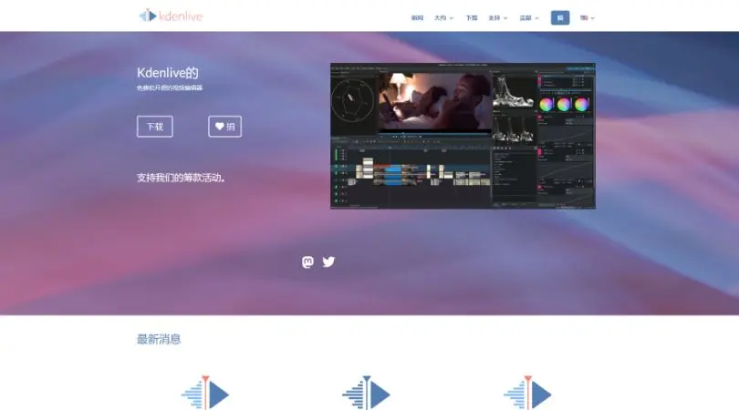Open the 下载 link in the top navigation

472,18
